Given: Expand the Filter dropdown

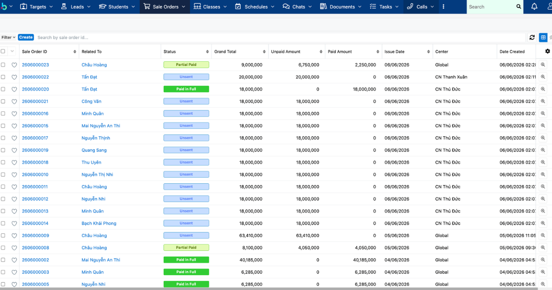Looking at the screenshot, I should tap(8, 37).
